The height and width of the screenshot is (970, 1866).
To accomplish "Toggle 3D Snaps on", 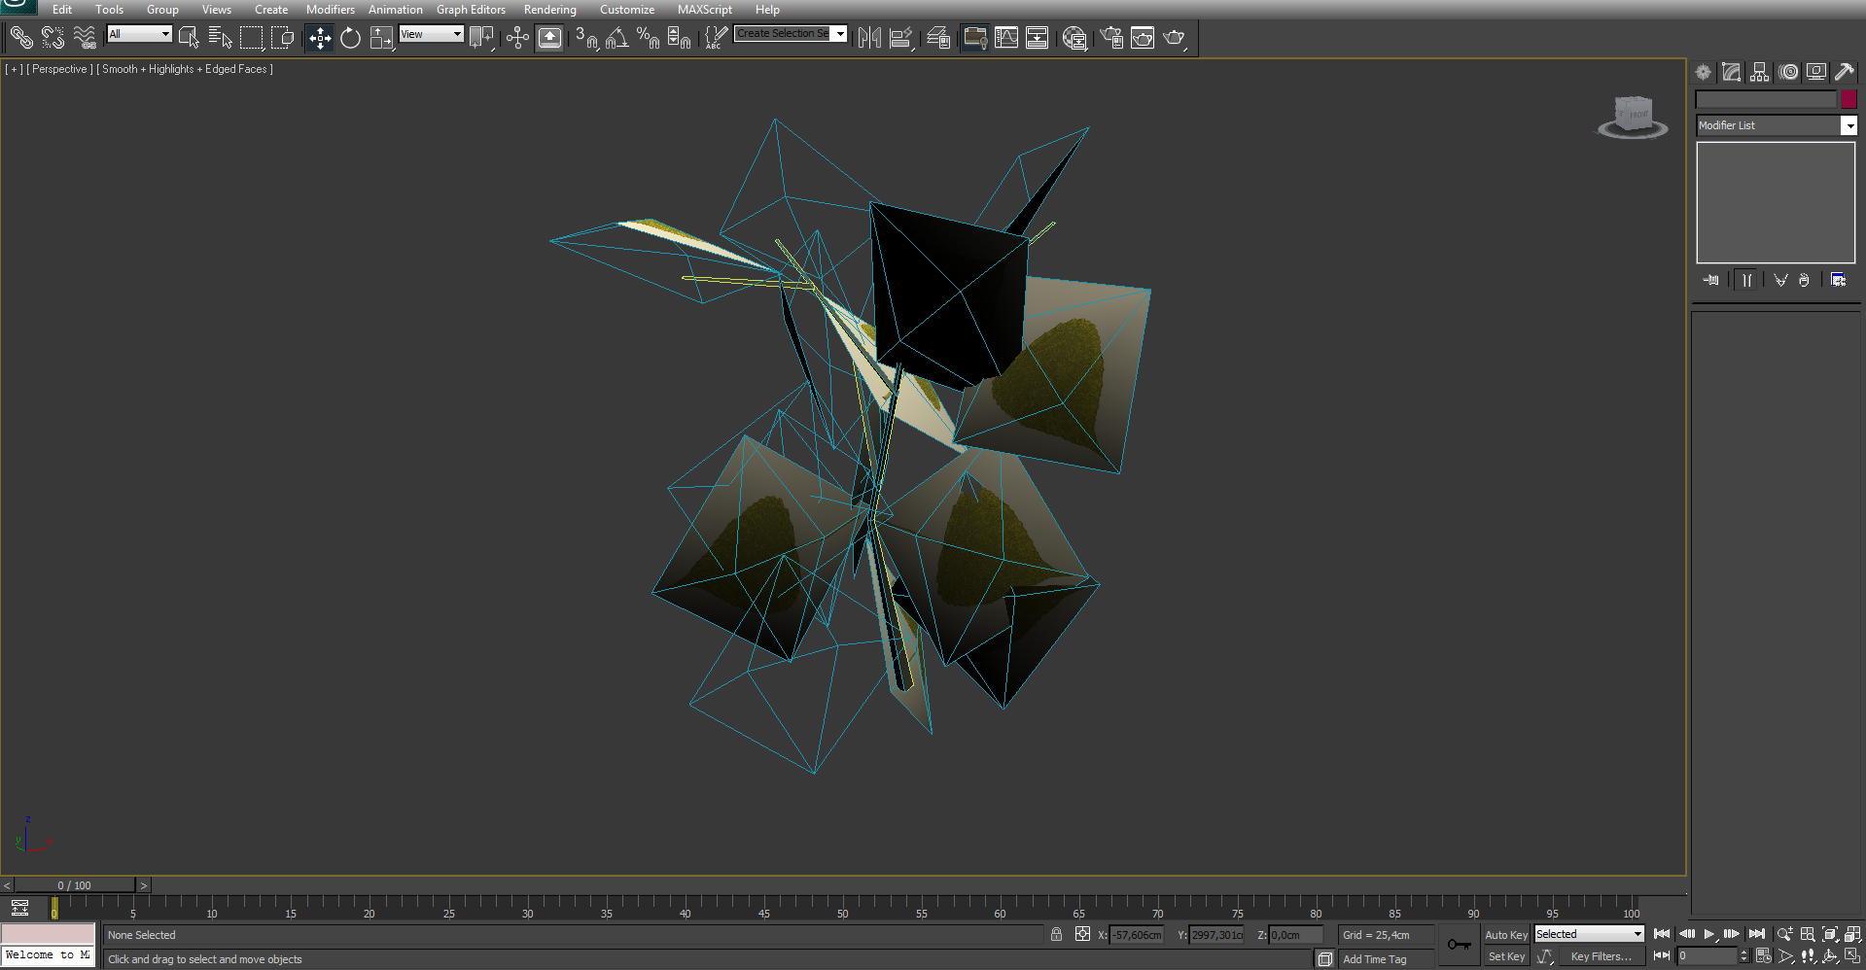I will click(586, 38).
